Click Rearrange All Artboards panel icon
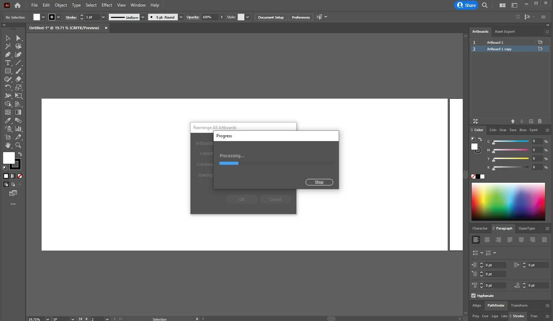553x321 pixels. pos(475,121)
